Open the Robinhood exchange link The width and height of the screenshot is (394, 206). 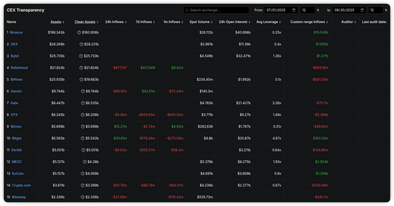pyautogui.click(x=19, y=68)
